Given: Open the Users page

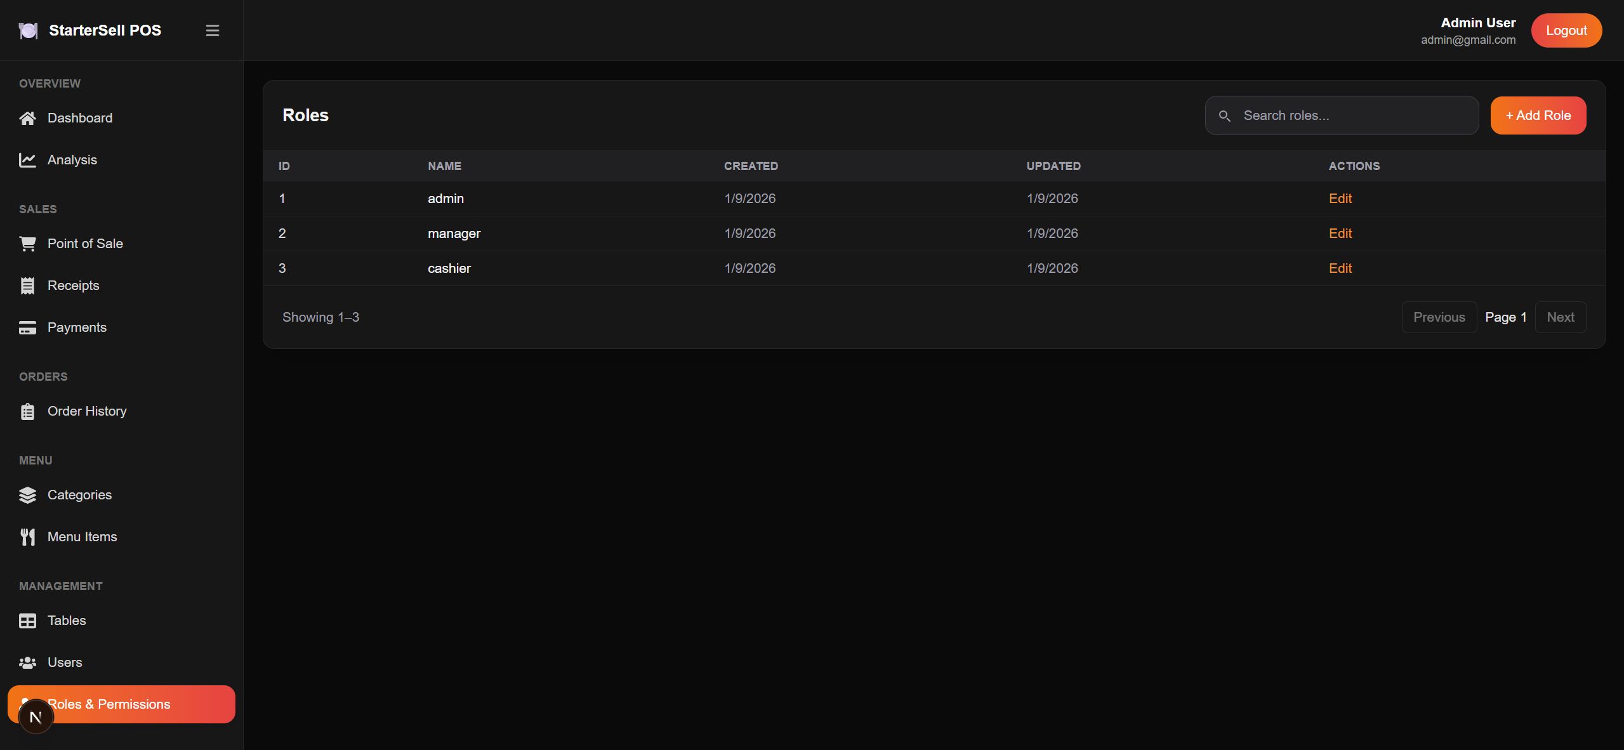Looking at the screenshot, I should point(64,662).
